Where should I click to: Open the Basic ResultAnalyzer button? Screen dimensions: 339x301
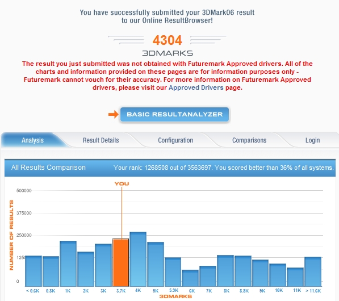tap(174, 114)
